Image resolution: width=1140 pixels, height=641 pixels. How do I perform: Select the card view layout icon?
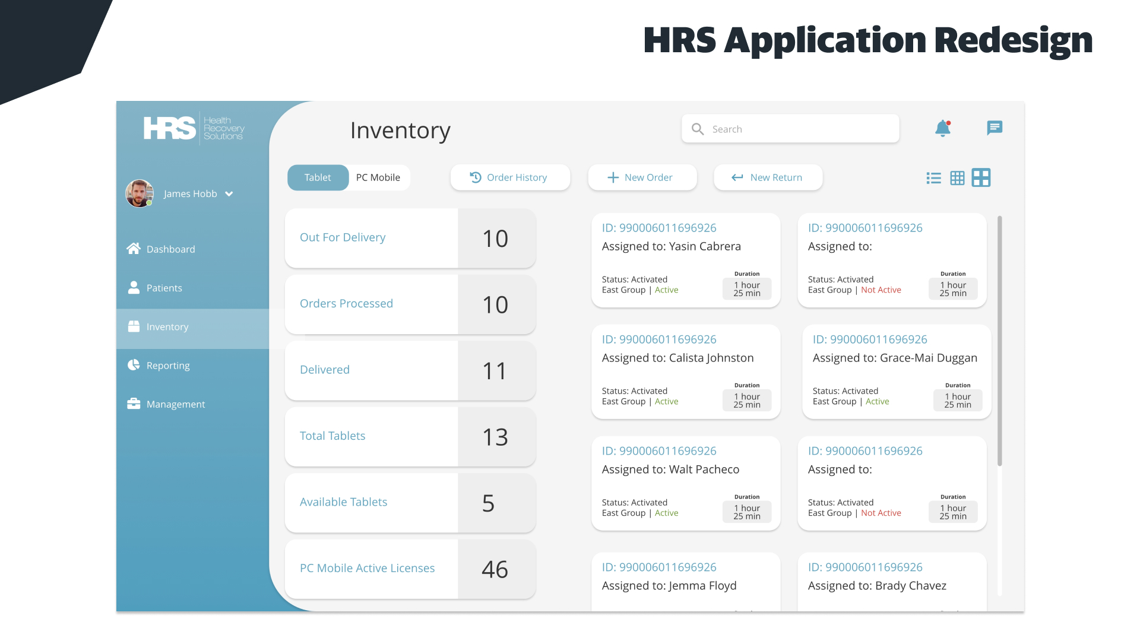981,177
